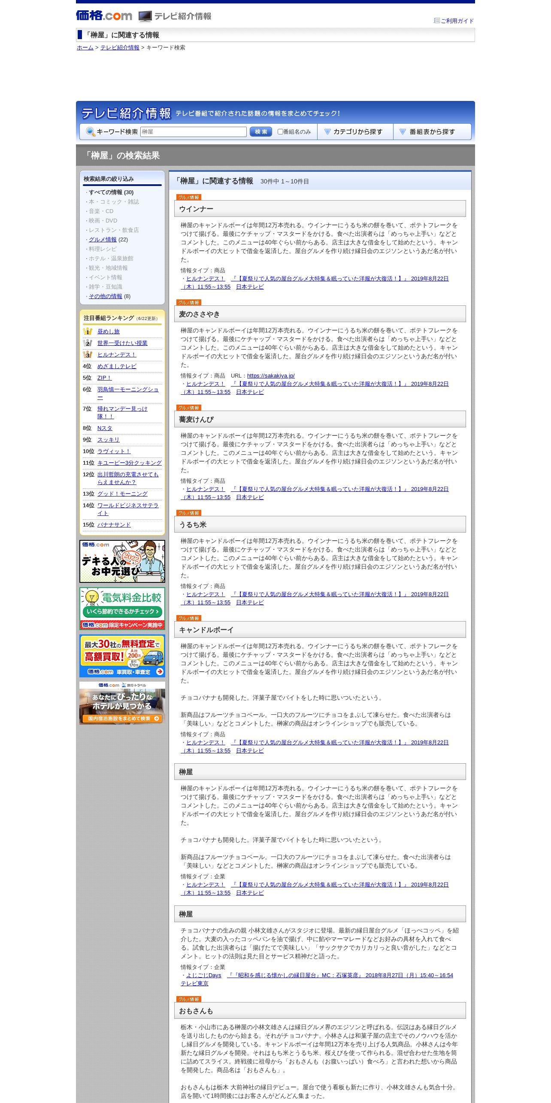Click the magnifying glass keyword search icon

(x=91, y=131)
